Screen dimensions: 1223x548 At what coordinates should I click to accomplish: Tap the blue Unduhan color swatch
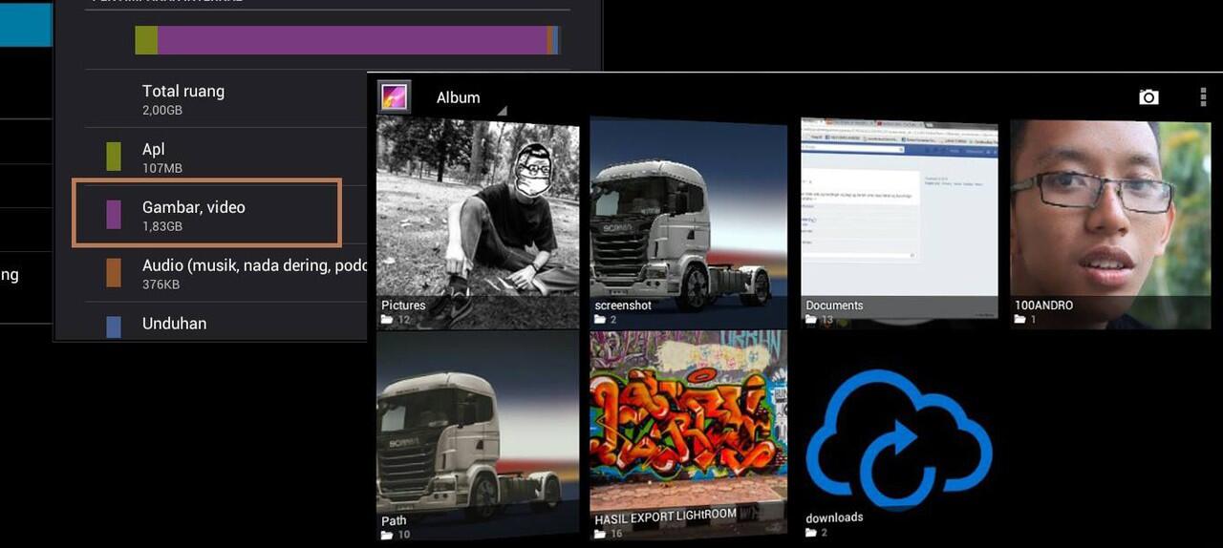pos(114,327)
